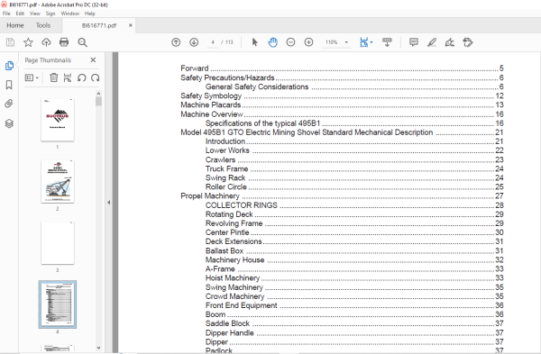This screenshot has height=354, width=541.
Task: Add bookmark with star icon
Action: click(28, 42)
